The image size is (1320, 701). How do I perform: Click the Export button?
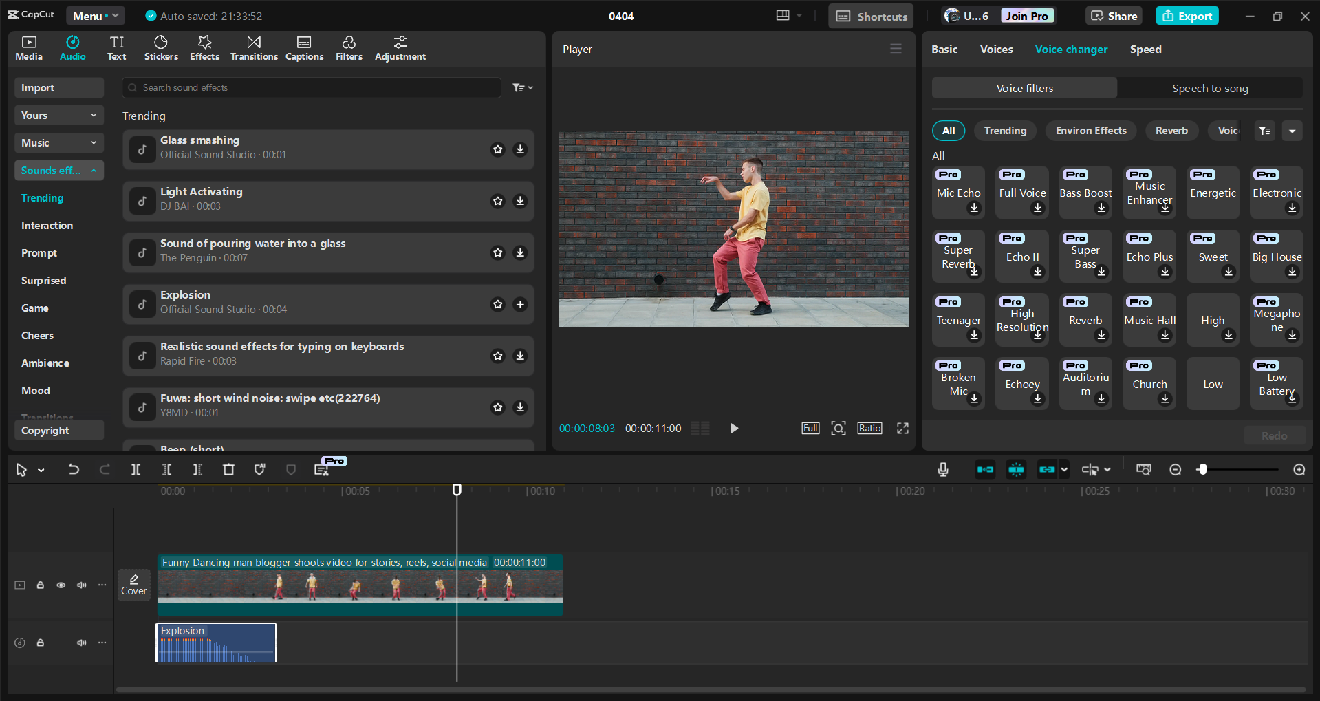click(x=1187, y=16)
